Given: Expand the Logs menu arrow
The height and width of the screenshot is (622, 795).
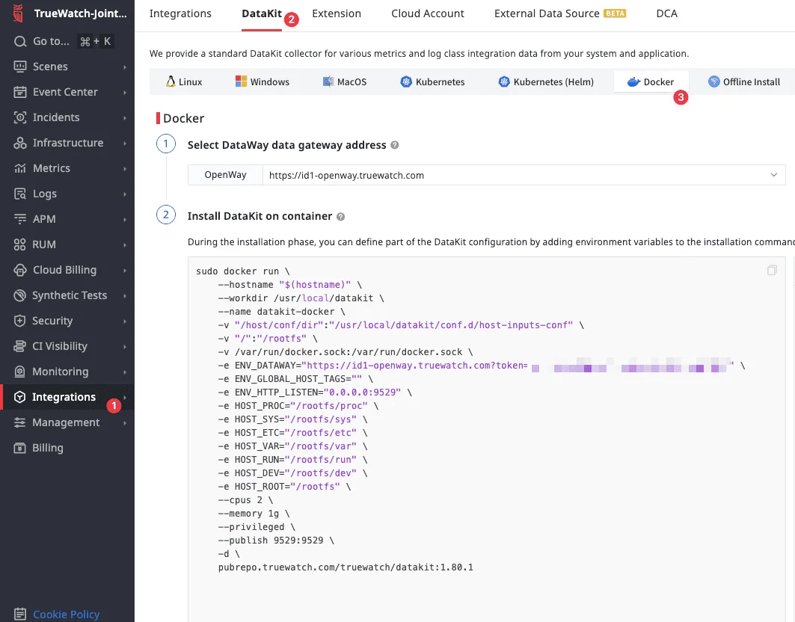Looking at the screenshot, I should (125, 194).
